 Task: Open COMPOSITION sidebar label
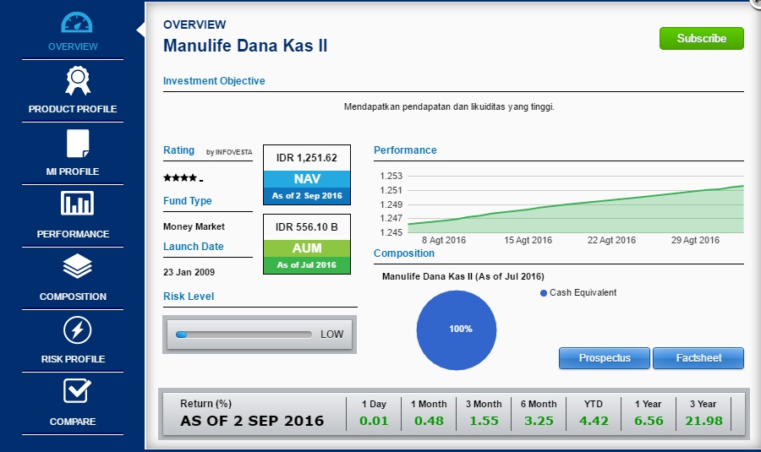73,297
